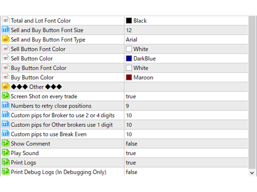The height and width of the screenshot is (192, 257).
Task: Select the string icon on the Other section row
Action: (x=6, y=87)
